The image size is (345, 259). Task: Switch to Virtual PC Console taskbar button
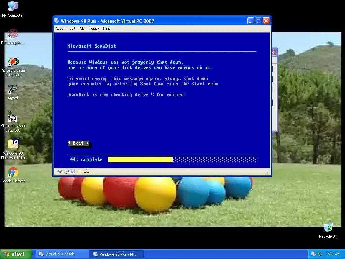click(62, 254)
